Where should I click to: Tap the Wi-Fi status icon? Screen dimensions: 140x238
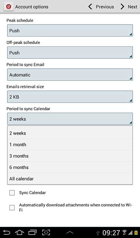pos(124,232)
